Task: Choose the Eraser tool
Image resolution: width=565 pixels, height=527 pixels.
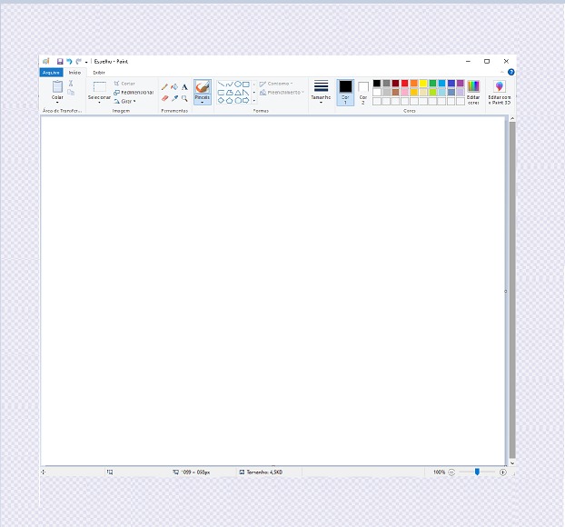Action: [x=164, y=98]
